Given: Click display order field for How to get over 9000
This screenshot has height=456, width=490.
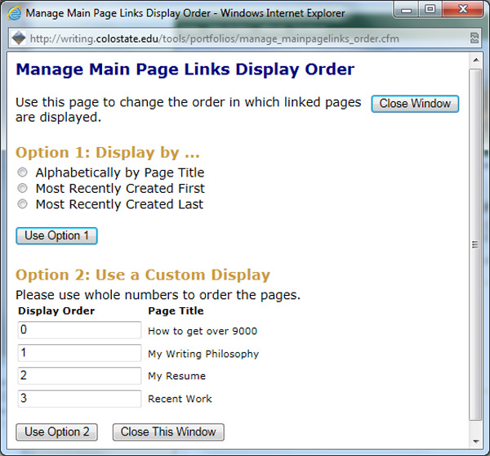Looking at the screenshot, I should pos(79,330).
